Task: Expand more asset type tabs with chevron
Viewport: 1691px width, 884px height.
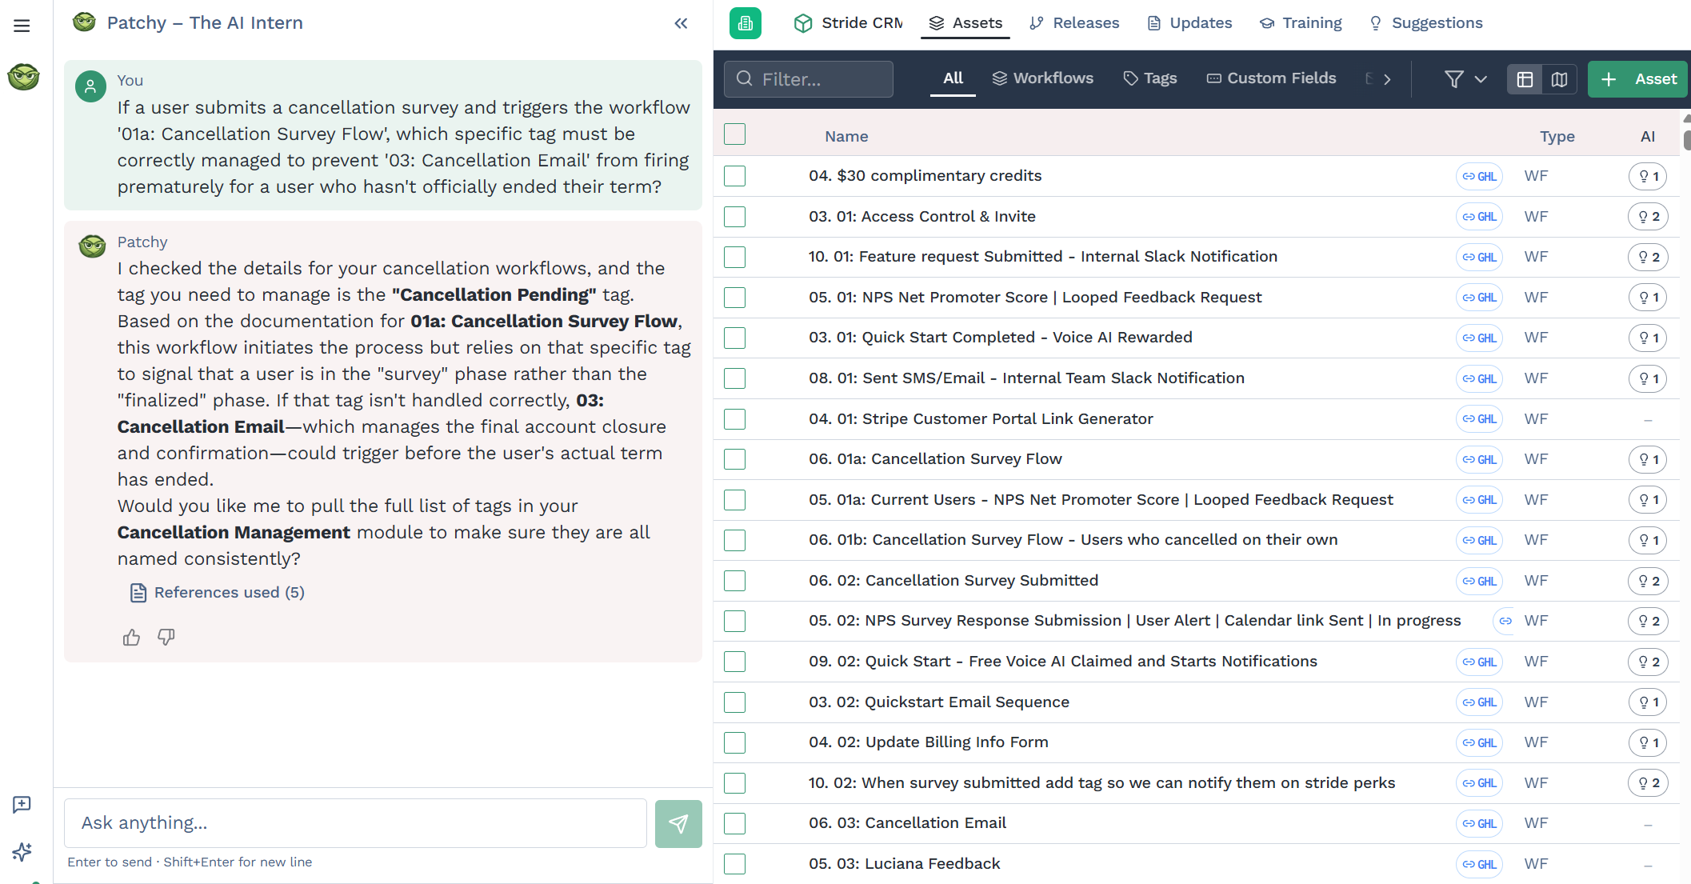Action: point(1387,79)
